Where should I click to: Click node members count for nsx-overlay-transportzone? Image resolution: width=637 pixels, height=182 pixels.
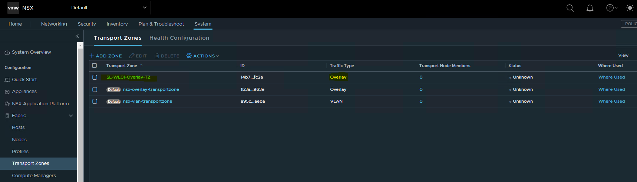click(421, 90)
